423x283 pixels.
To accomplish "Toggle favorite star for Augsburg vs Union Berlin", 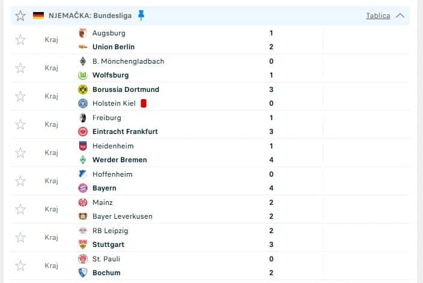I will (20, 40).
